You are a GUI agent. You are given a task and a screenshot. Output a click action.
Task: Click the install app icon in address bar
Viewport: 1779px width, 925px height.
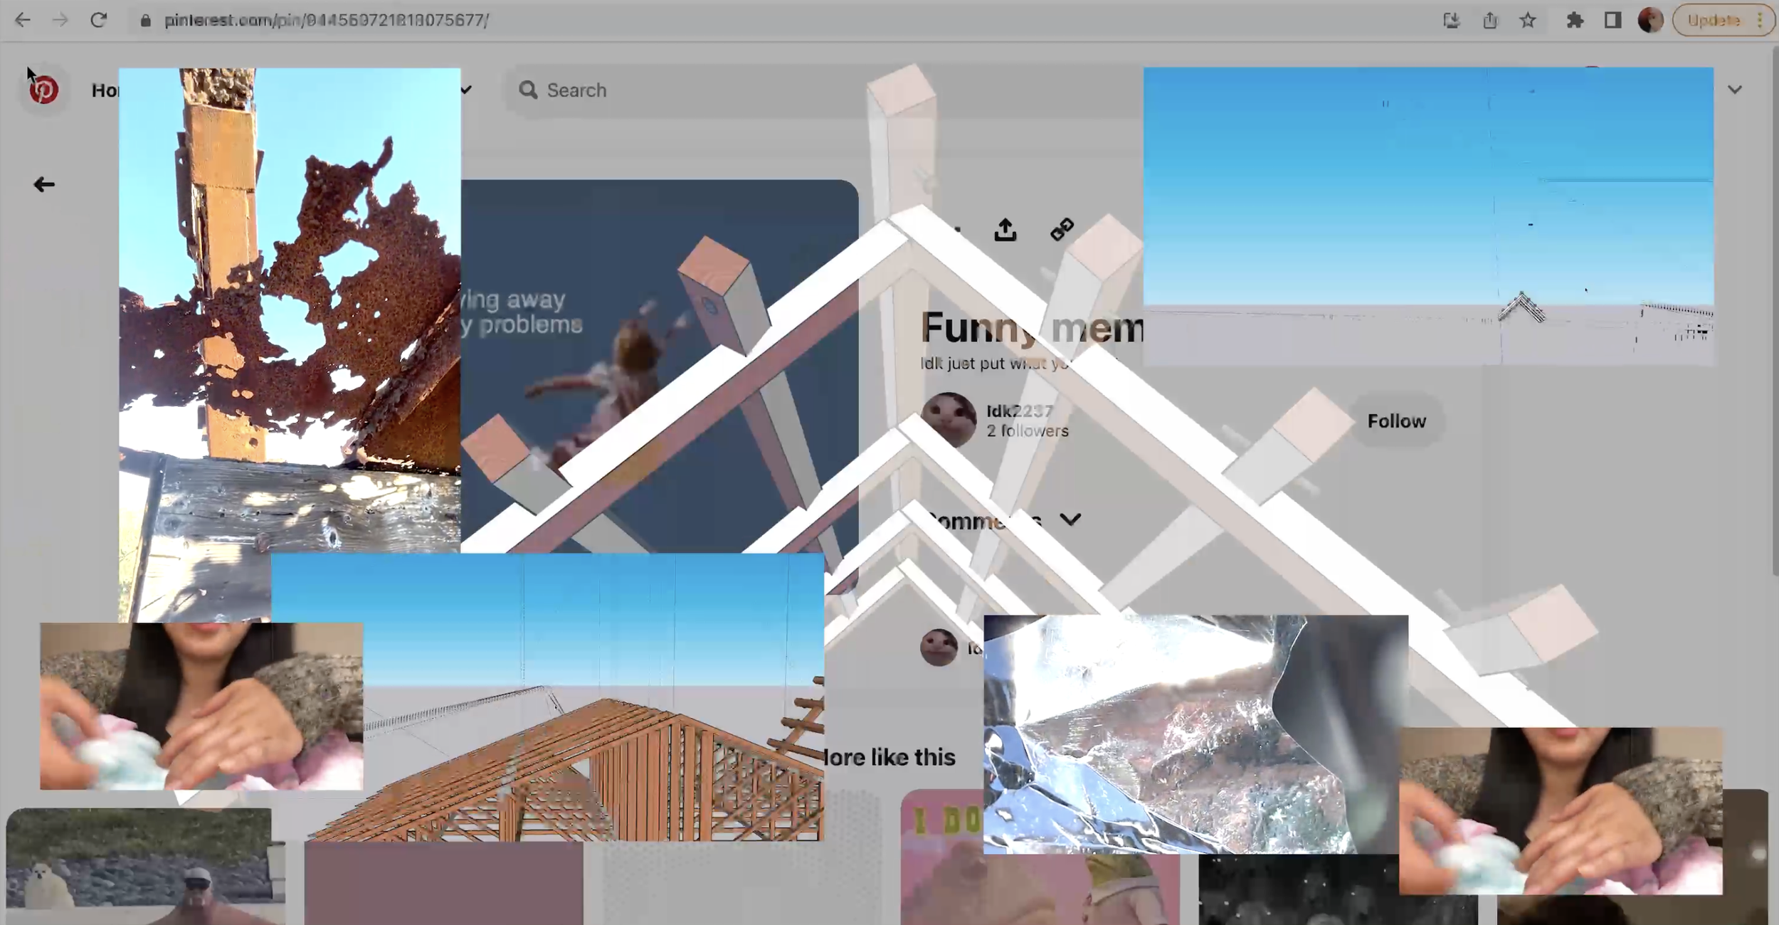click(x=1452, y=20)
